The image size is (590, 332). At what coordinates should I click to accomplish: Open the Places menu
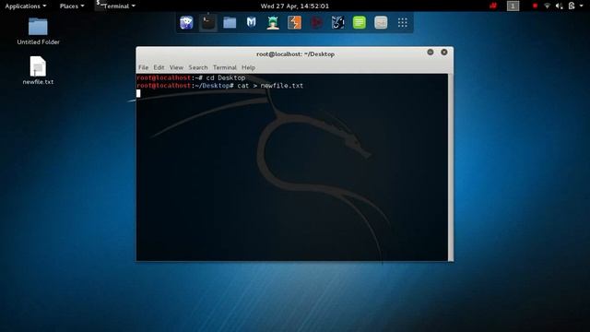[72, 6]
